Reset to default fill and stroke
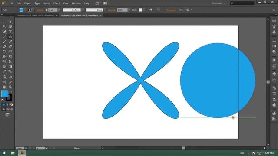The height and width of the screenshot is (156, 278). point(3,100)
